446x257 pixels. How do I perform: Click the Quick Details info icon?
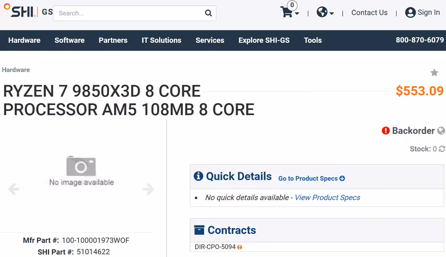pos(199,176)
